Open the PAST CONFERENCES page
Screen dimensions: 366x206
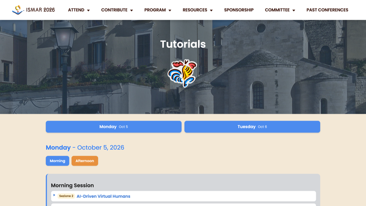point(327,10)
